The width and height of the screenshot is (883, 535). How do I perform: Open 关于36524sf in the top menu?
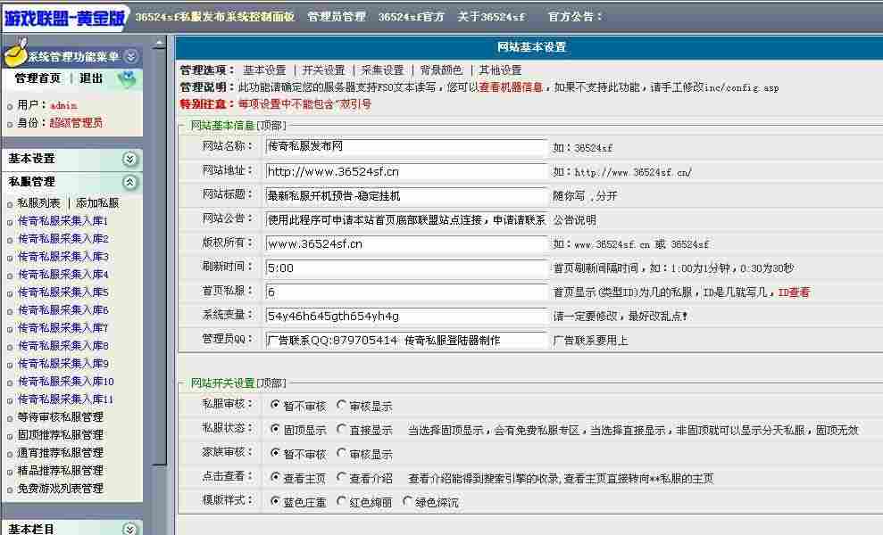coord(491,17)
